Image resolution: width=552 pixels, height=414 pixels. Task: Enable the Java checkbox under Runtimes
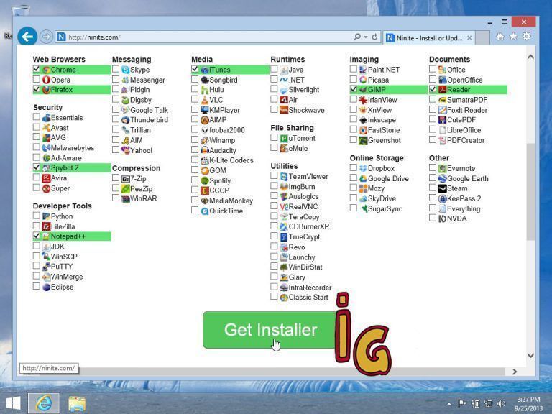pos(274,69)
